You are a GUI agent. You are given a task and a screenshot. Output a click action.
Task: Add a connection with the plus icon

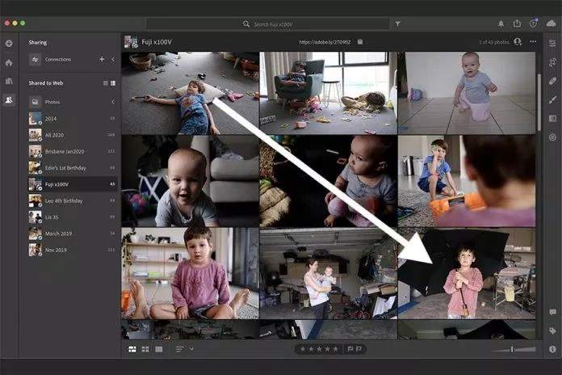point(102,59)
